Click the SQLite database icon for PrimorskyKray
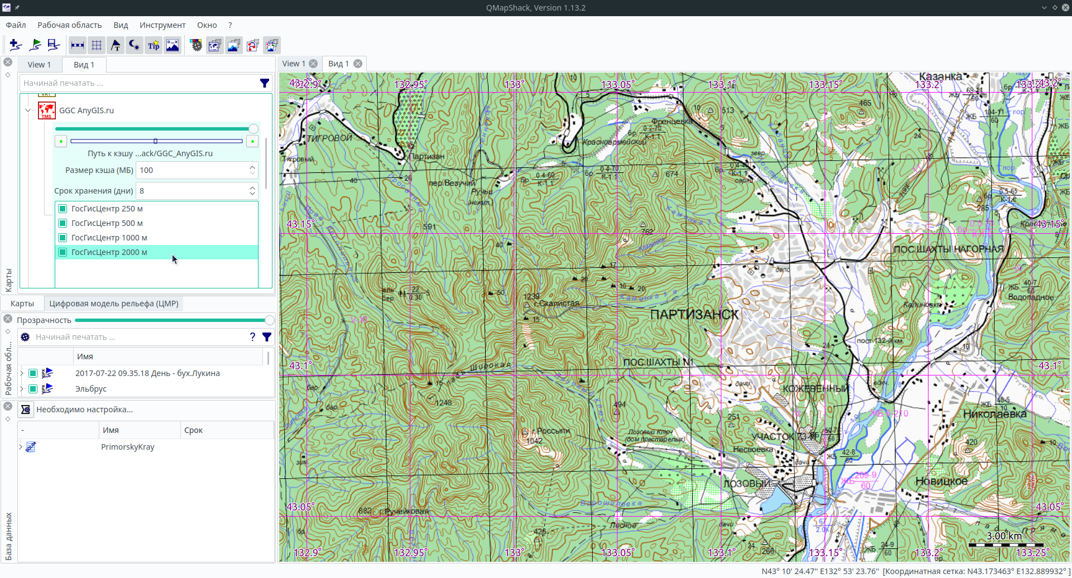 coord(31,447)
